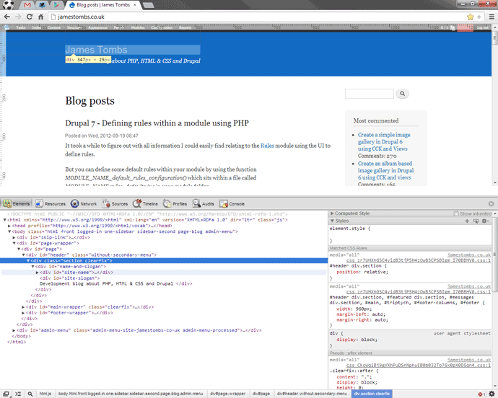Open the Drupal 7 Defining rules post title
This screenshot has height=398, width=498.
[157, 123]
